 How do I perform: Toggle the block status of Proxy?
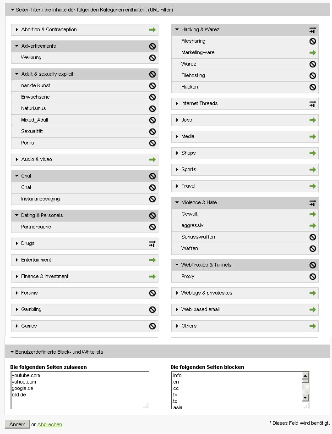312,276
